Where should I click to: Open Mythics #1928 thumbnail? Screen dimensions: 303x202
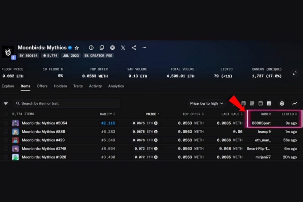click(15, 157)
